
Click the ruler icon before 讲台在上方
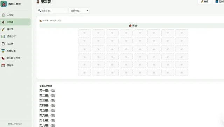[41, 20]
